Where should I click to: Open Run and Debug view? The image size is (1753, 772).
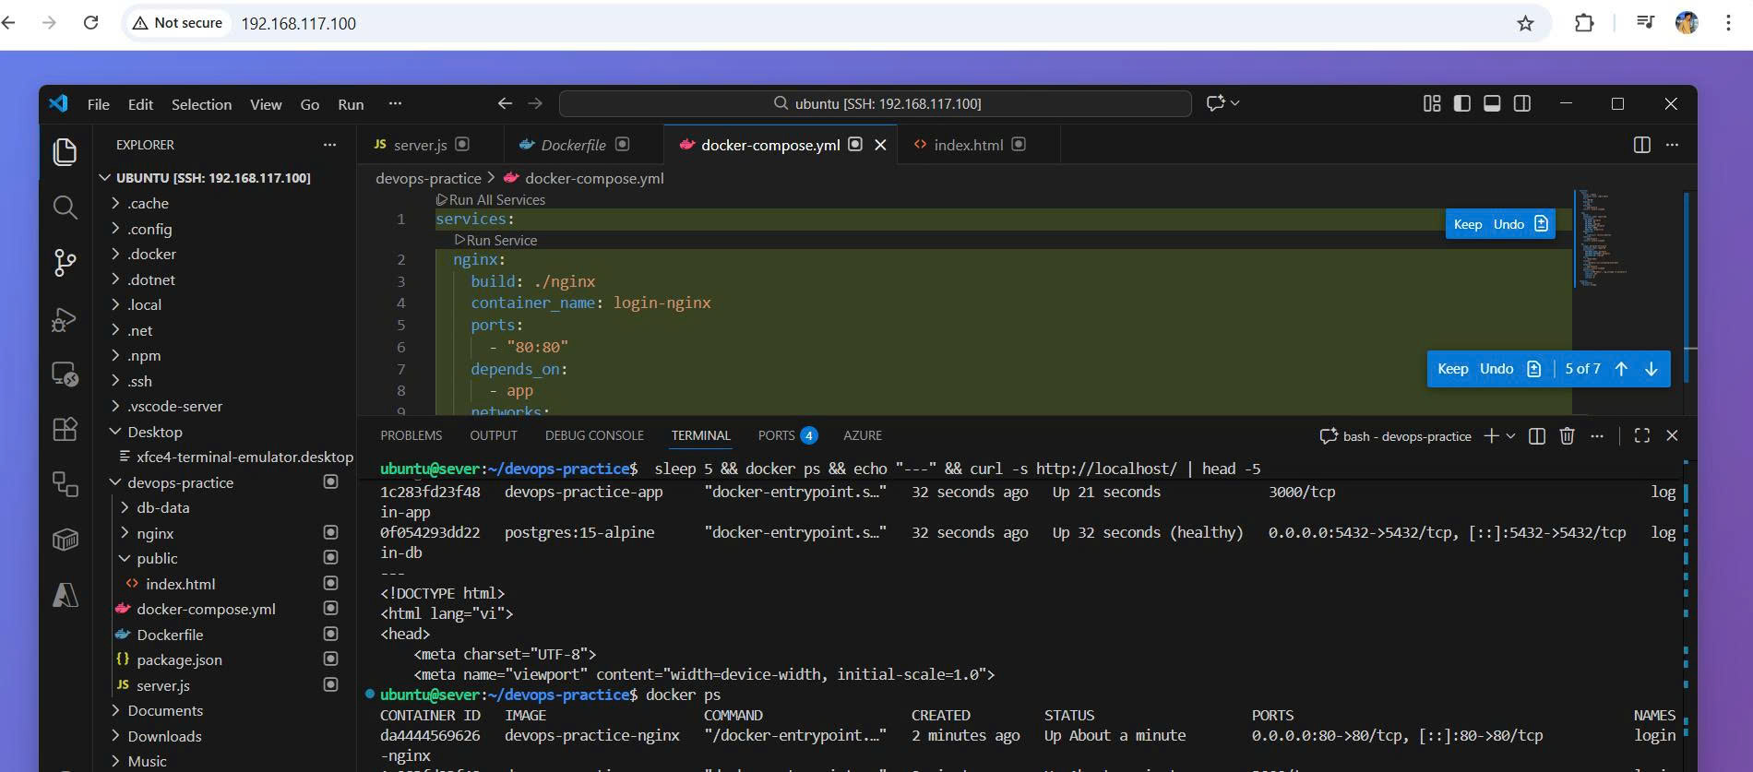[x=65, y=319]
